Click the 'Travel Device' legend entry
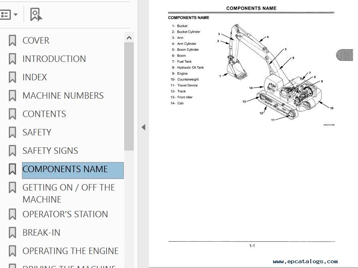This screenshot has width=358, height=268. [187, 85]
